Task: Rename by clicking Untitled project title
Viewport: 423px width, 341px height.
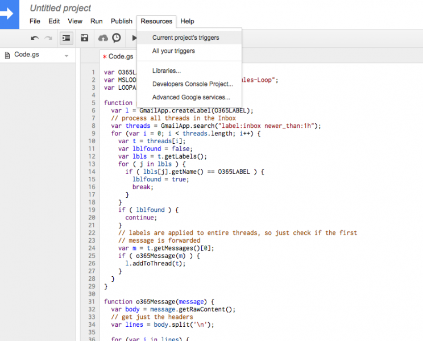Action: (60, 9)
